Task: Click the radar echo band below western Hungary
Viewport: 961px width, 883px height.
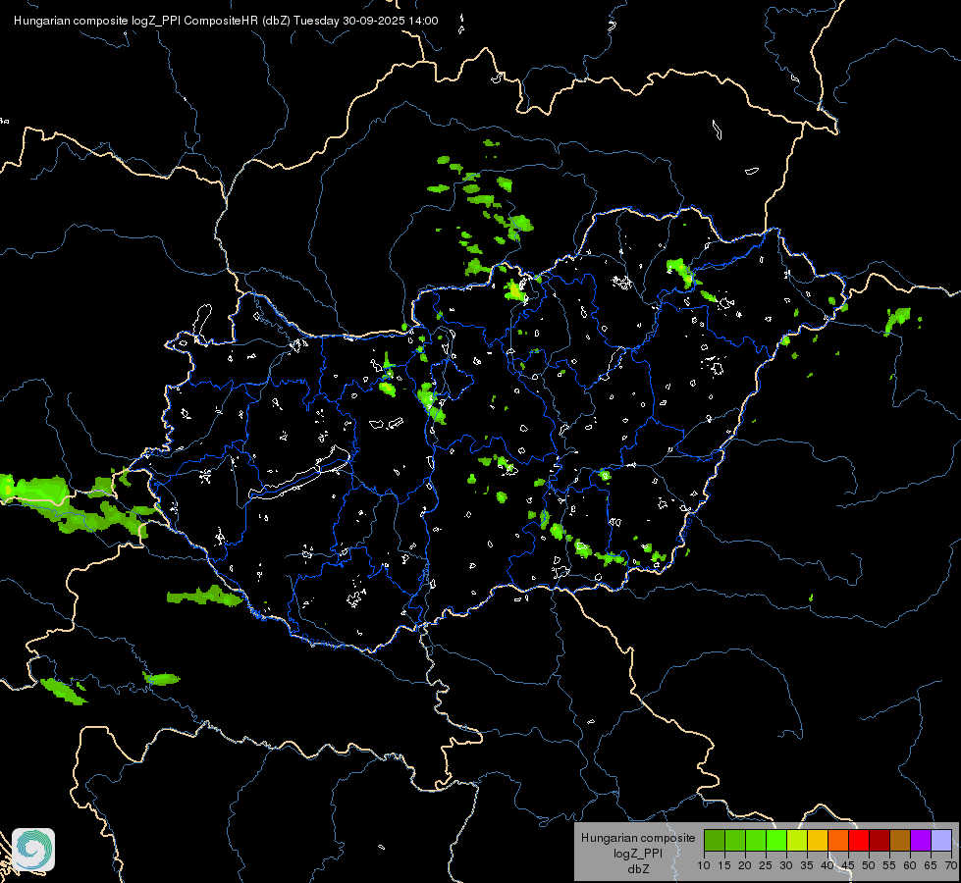Action: coord(205,597)
